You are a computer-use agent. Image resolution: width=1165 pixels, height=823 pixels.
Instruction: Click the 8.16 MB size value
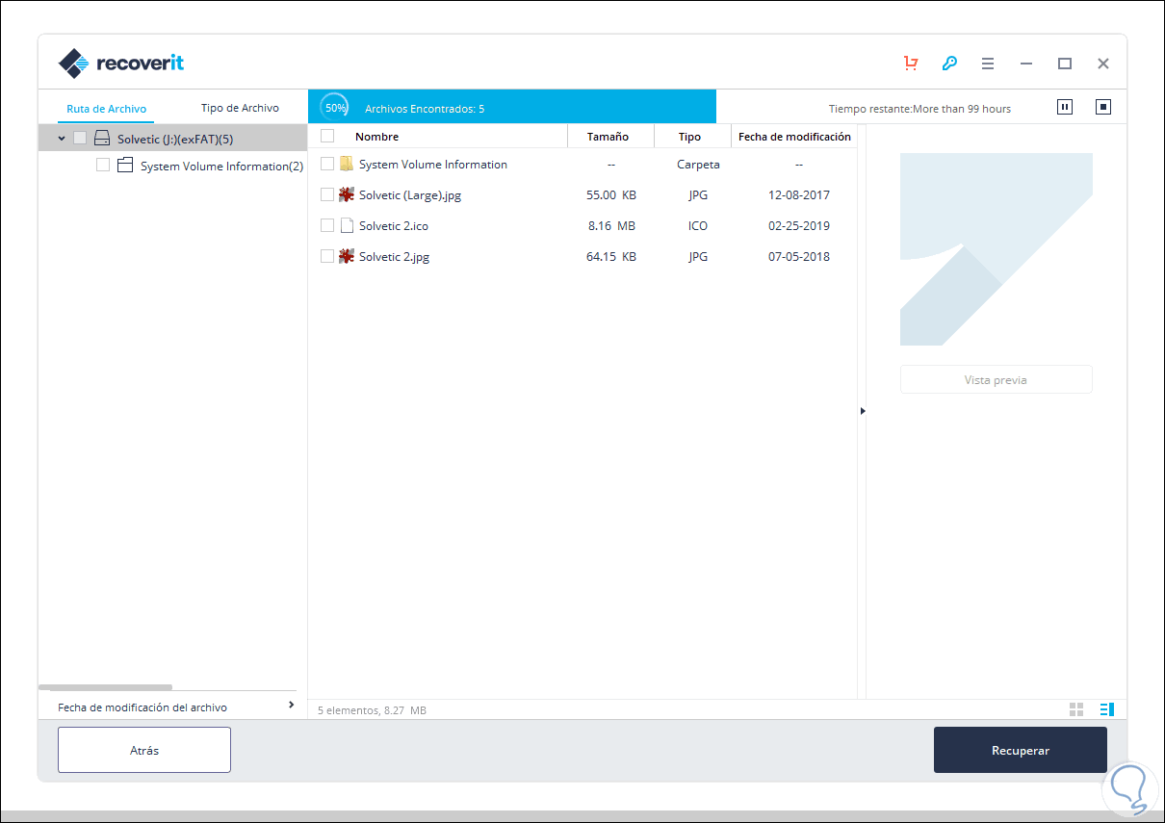[611, 225]
